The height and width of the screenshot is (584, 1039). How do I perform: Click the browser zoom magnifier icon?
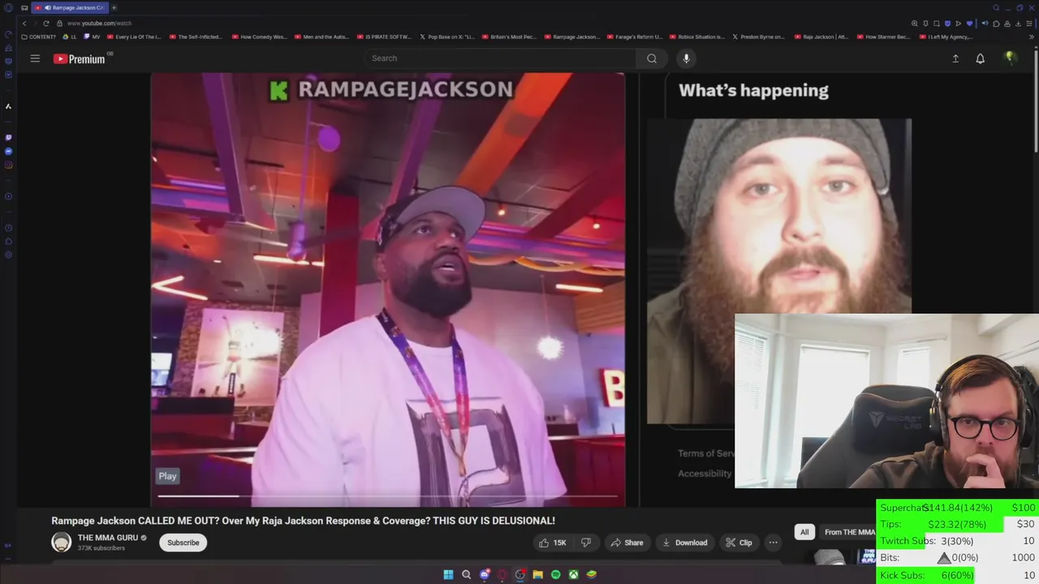[x=915, y=24]
